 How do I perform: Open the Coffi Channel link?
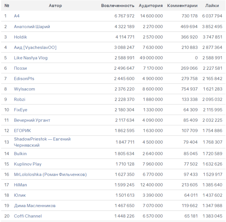pos(28,216)
